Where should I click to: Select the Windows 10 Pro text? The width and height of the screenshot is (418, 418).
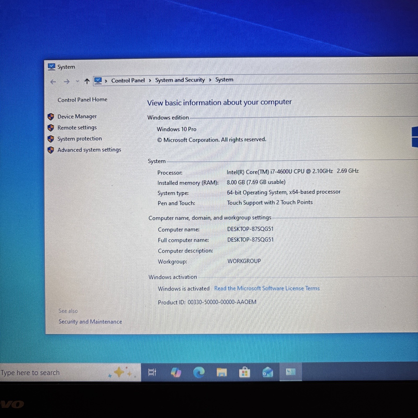(x=177, y=129)
